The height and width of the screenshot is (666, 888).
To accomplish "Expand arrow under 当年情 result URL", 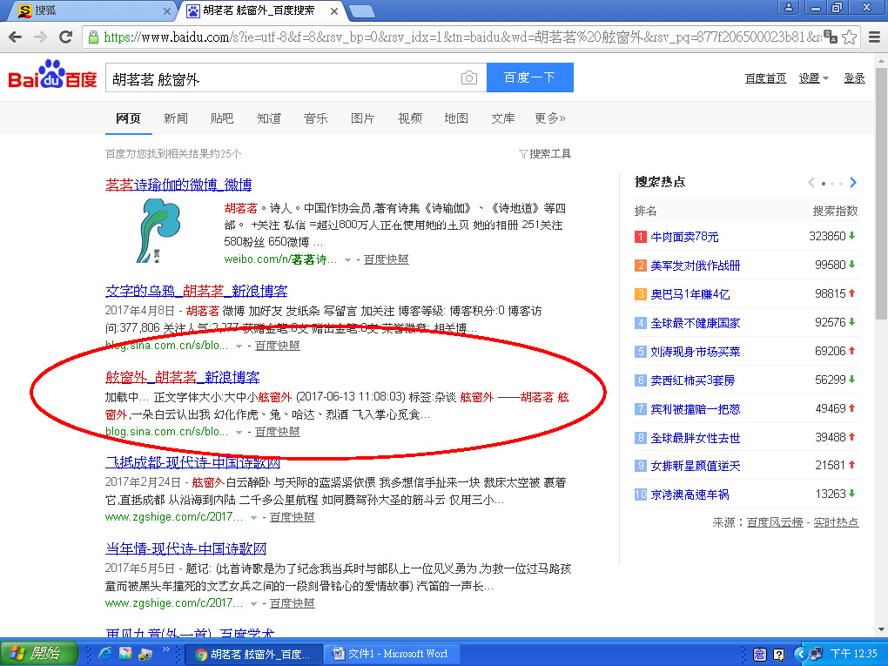I will click(x=253, y=603).
